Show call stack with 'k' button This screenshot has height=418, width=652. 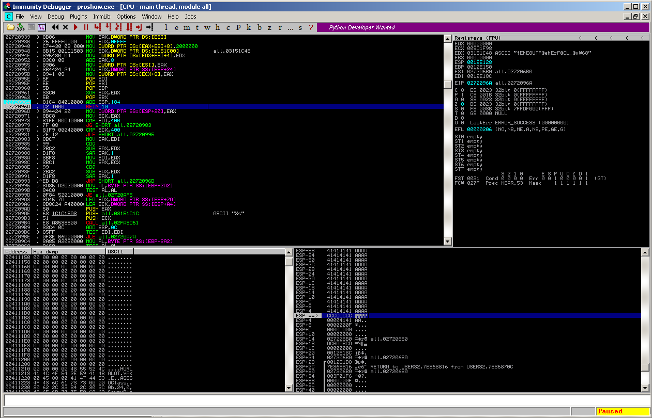pyautogui.click(x=249, y=27)
